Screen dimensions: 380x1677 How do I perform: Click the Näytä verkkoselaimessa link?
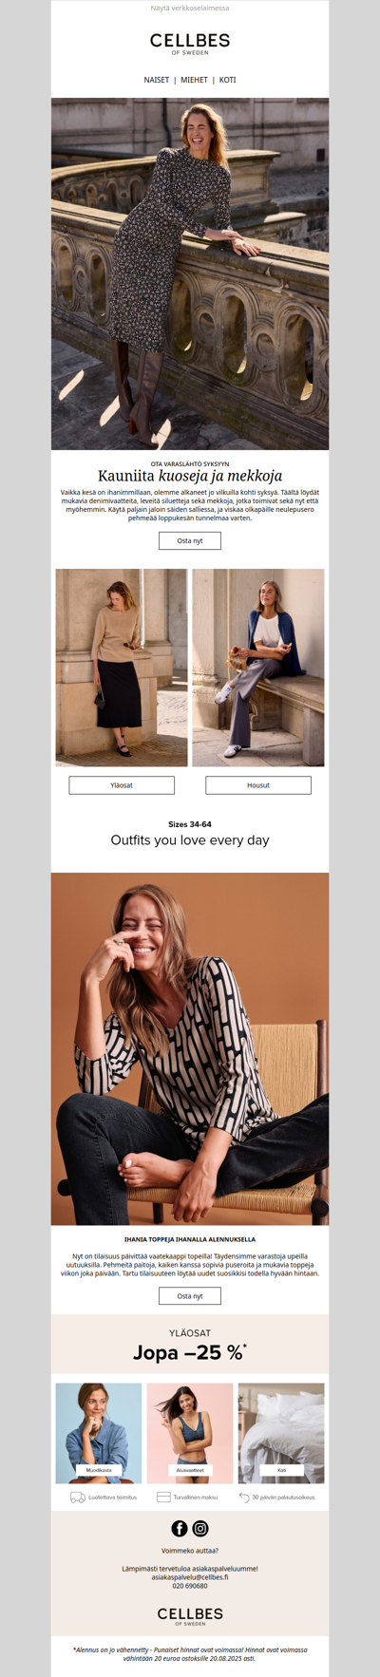pos(190,8)
